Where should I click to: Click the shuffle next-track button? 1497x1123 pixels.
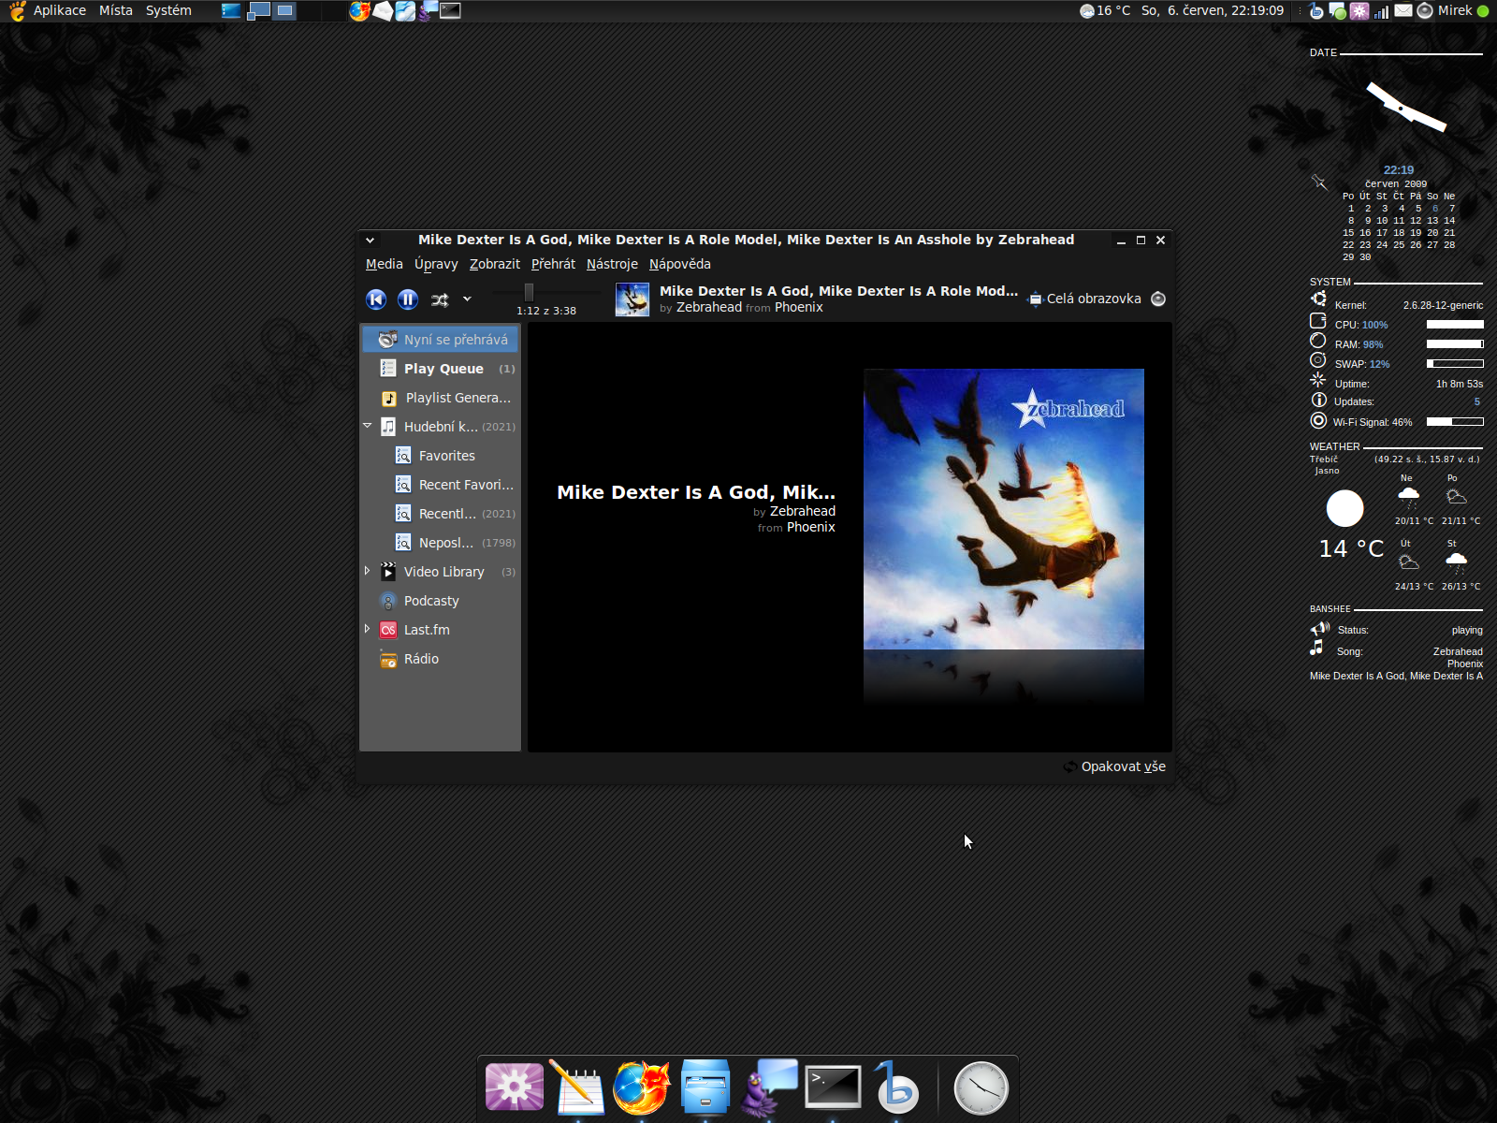(x=440, y=299)
